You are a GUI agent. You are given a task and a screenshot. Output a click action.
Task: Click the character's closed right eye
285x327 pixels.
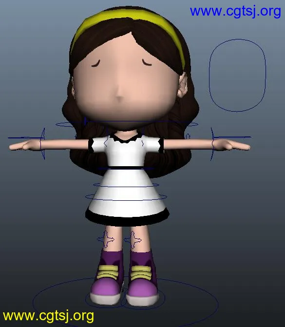tap(95, 64)
